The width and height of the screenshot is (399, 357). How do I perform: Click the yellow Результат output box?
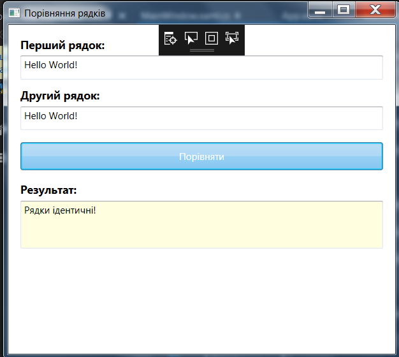pos(201,224)
